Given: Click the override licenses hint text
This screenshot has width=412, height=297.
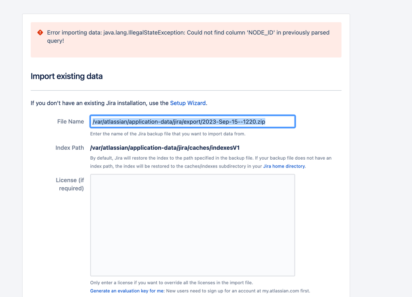Looking at the screenshot, I should coord(171,283).
